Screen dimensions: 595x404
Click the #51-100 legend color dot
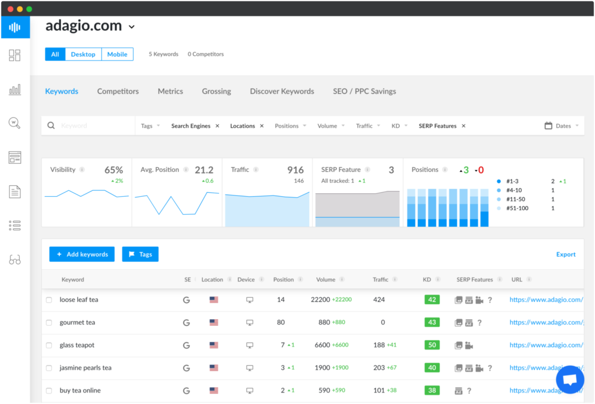tap(499, 208)
